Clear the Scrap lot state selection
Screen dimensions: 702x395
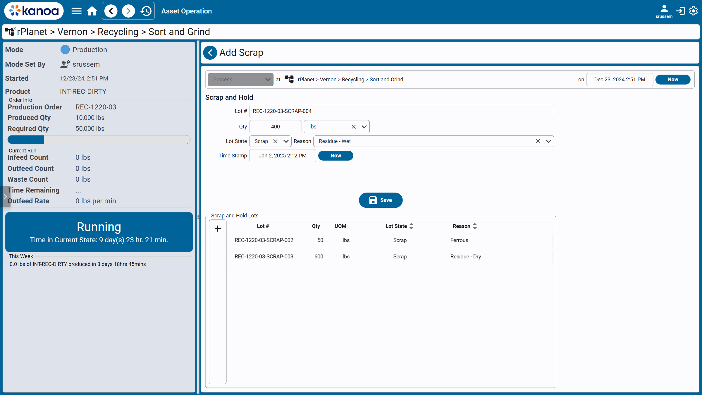tap(275, 141)
